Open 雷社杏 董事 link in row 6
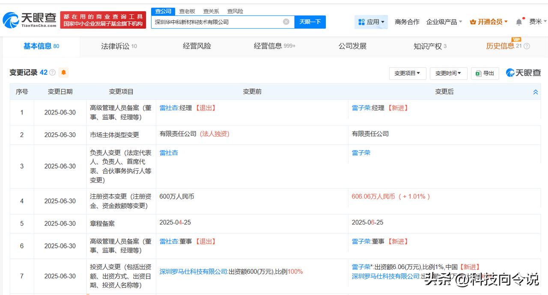The image size is (548, 295). 169,242
